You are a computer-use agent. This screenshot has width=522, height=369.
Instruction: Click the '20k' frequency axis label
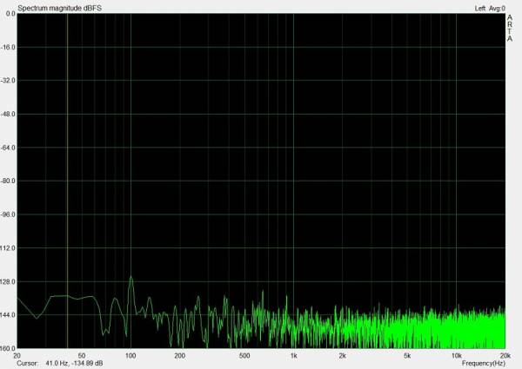pyautogui.click(x=505, y=356)
